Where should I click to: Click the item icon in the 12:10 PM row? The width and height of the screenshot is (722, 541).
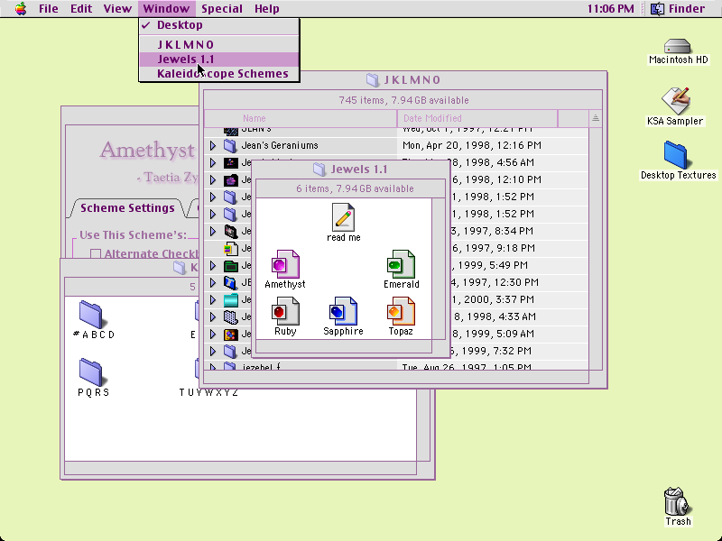(231, 179)
